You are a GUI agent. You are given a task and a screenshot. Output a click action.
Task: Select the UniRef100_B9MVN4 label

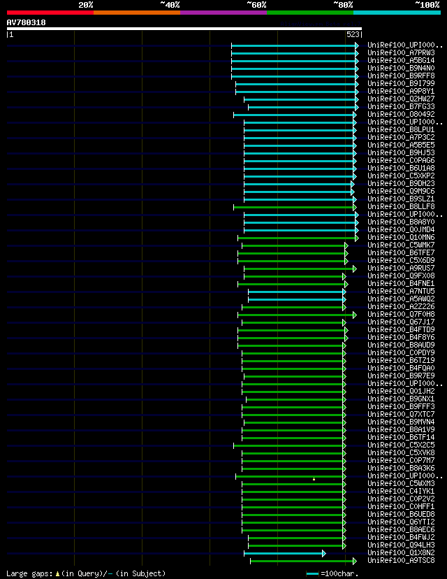coord(401,422)
